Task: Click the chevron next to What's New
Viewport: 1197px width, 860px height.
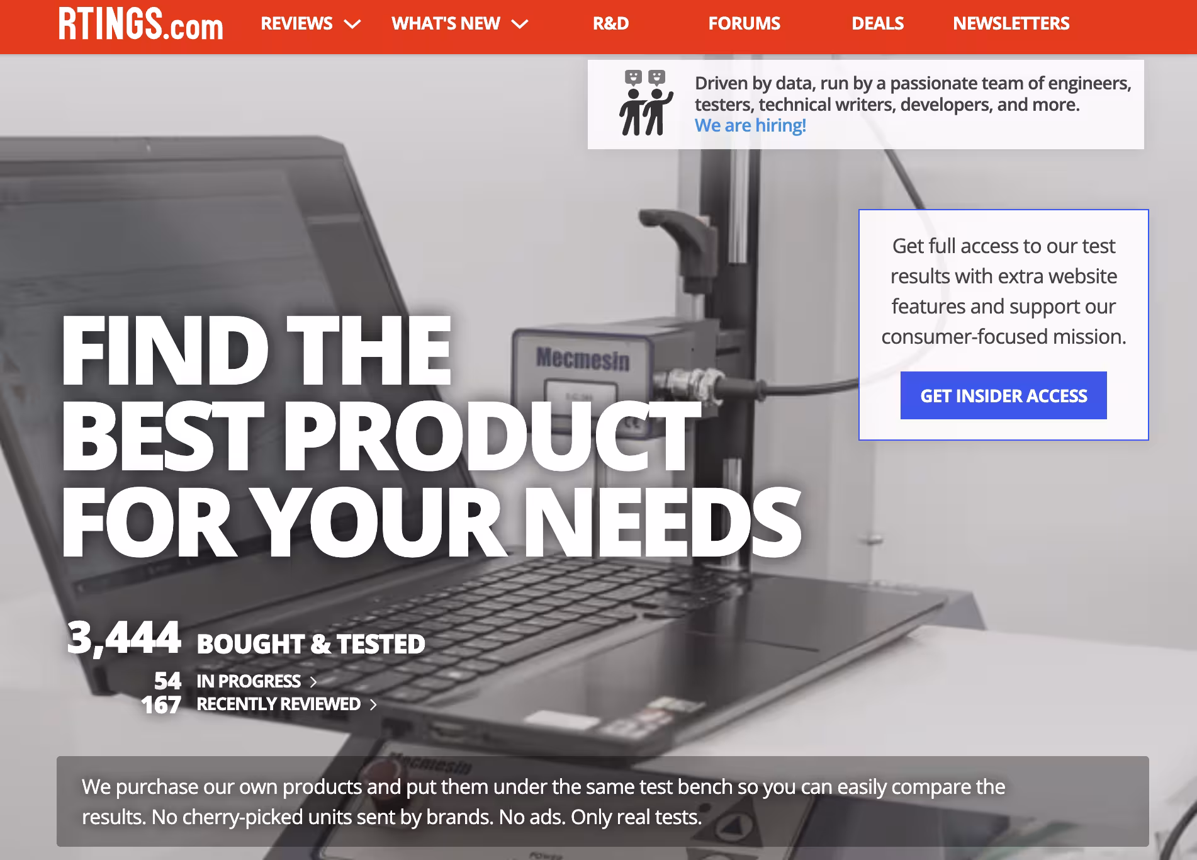Action: [x=520, y=25]
